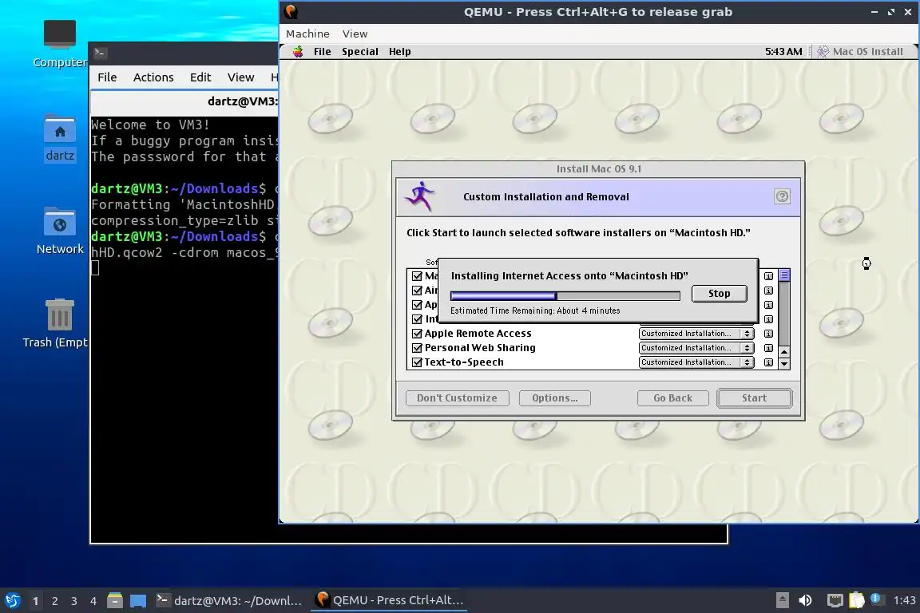Screen dimensions: 920x613
Task: Open the Network desktop icon
Action: tap(60, 223)
